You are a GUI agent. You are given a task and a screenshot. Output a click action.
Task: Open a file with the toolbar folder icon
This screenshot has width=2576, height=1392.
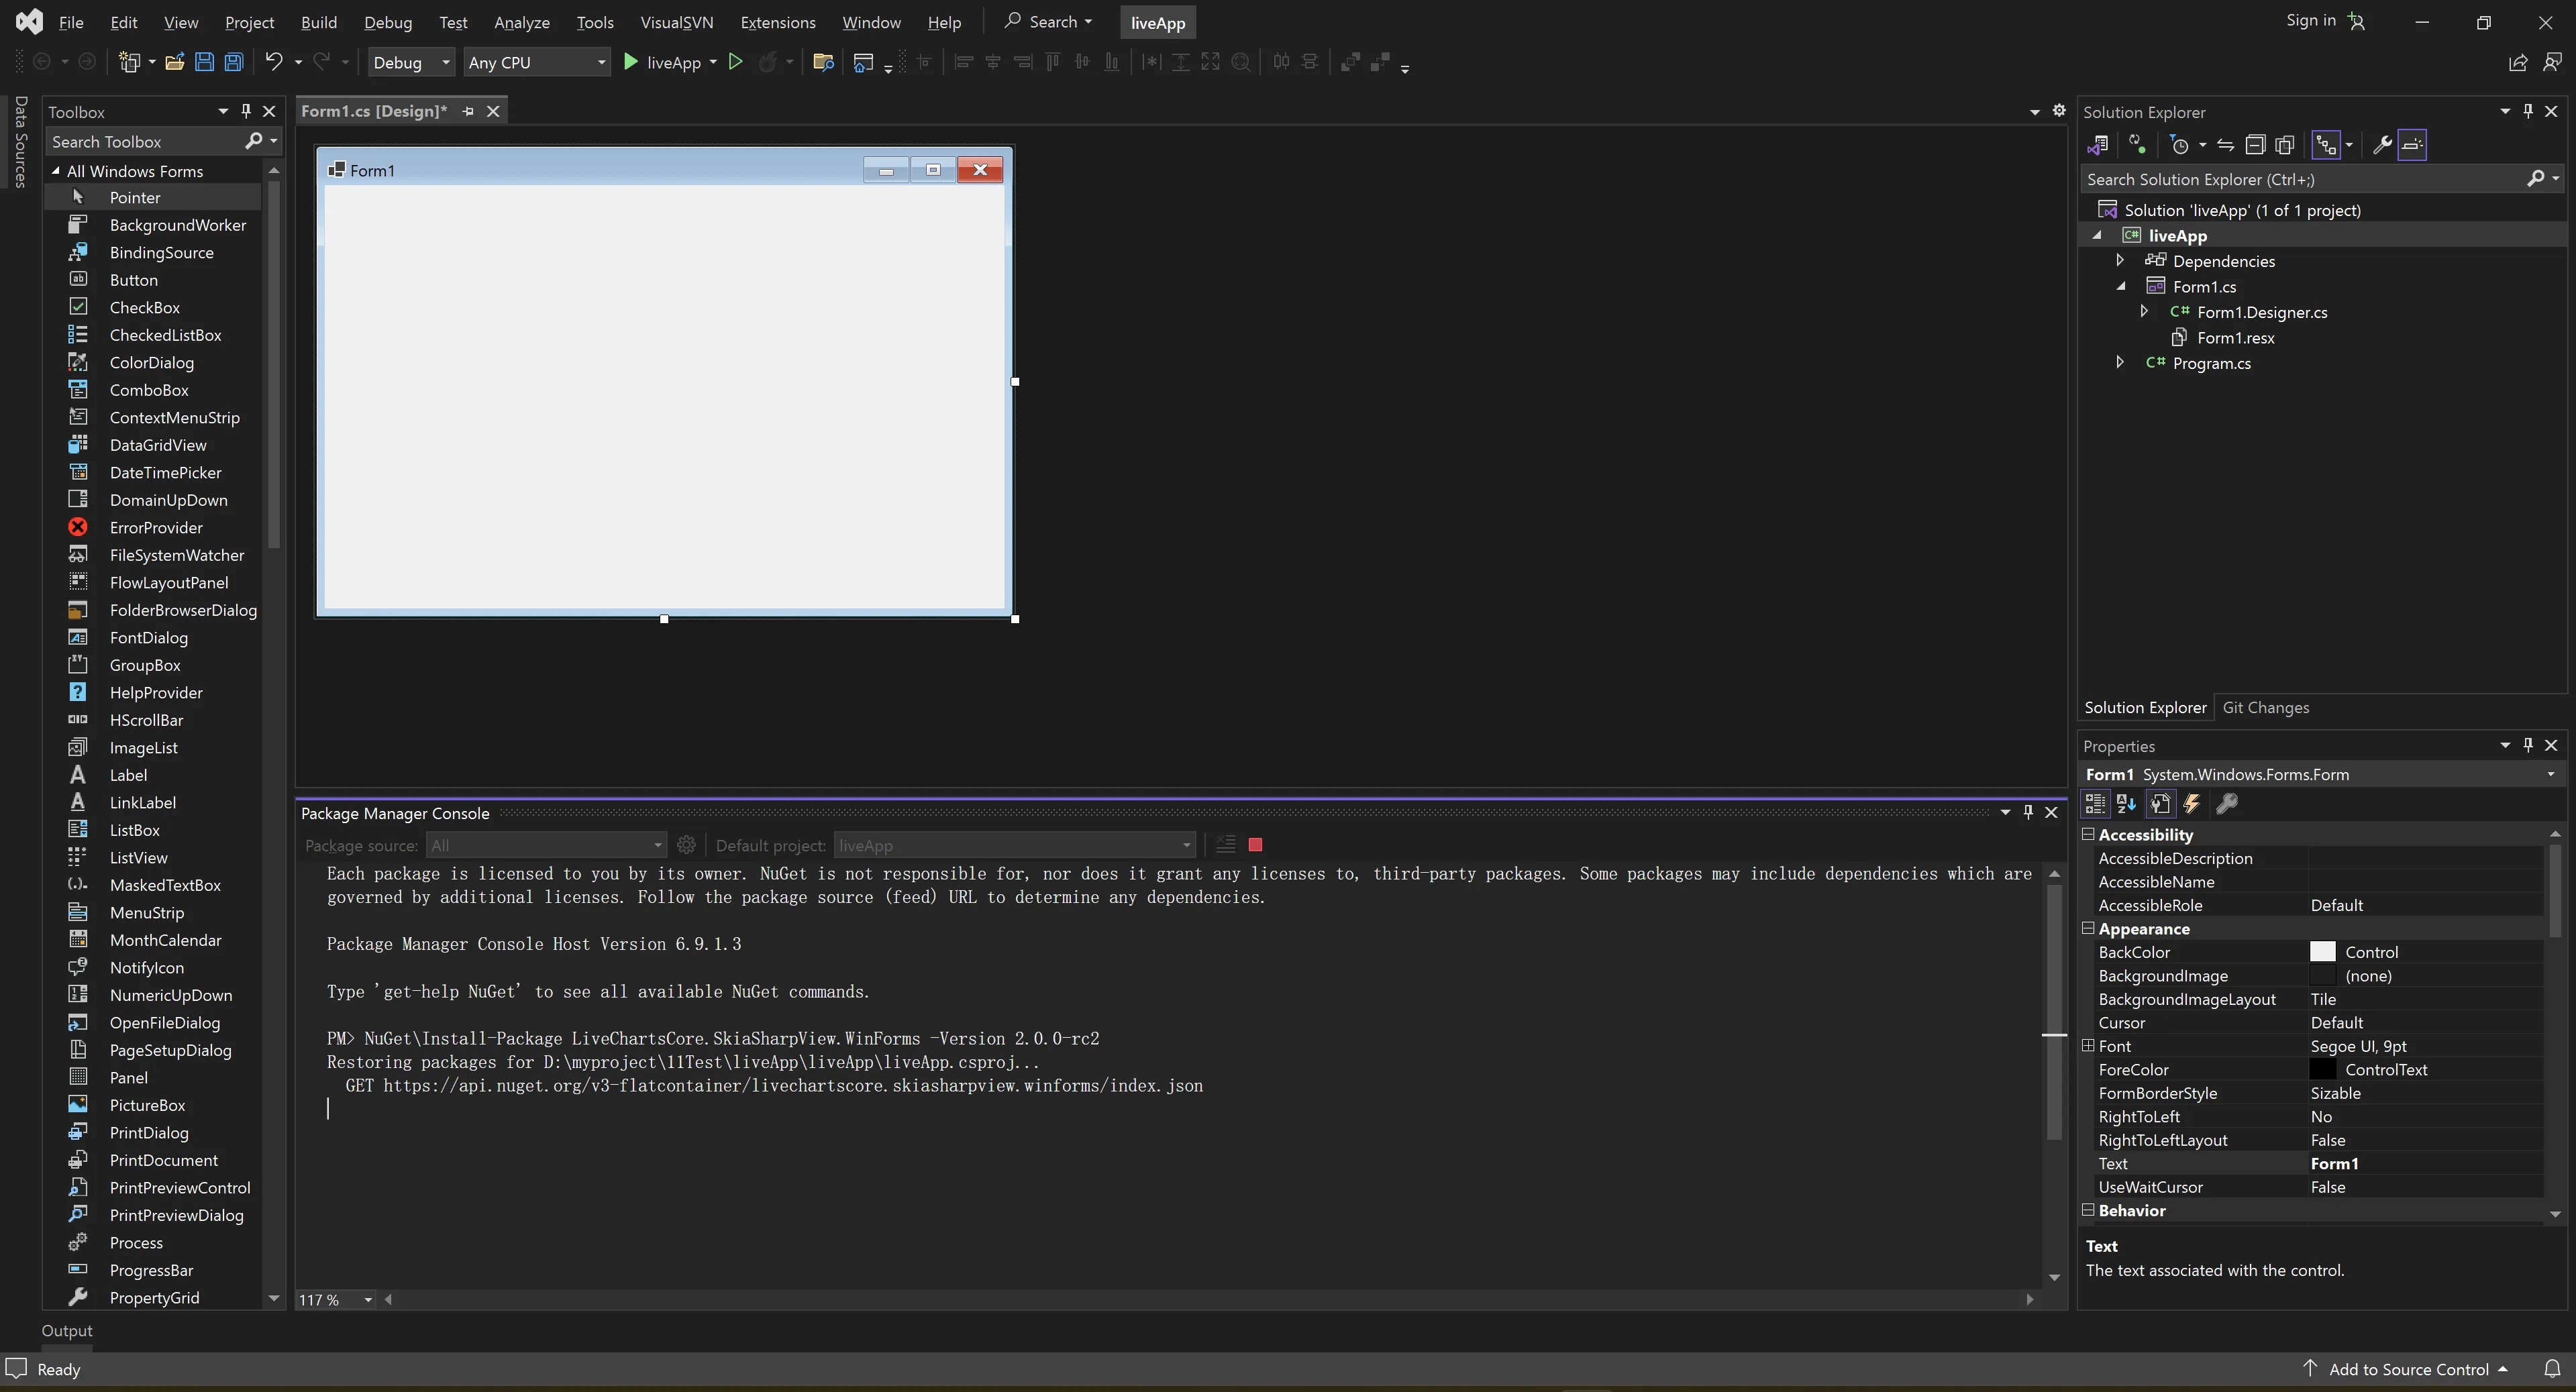coord(174,62)
